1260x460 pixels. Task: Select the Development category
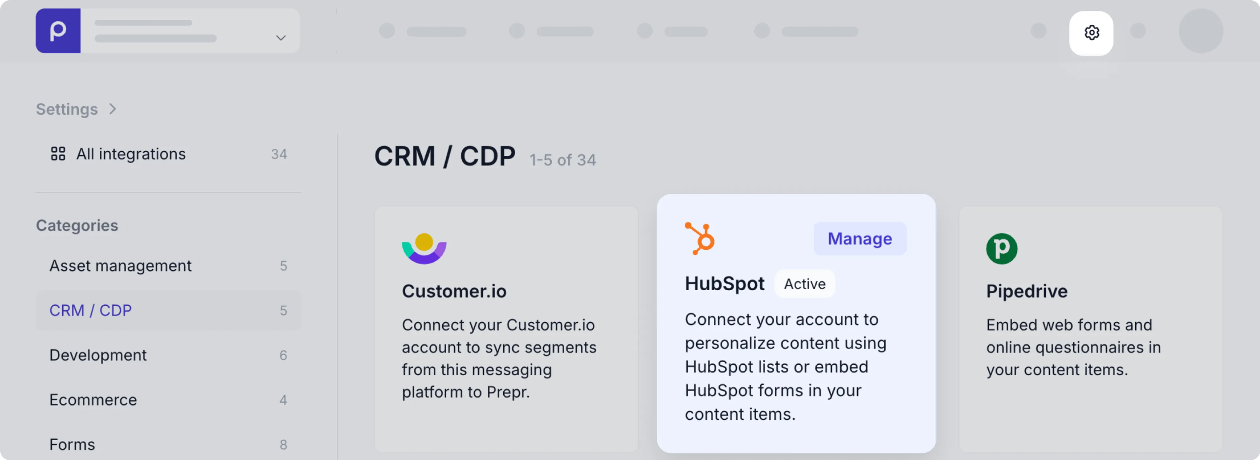pyautogui.click(x=98, y=355)
